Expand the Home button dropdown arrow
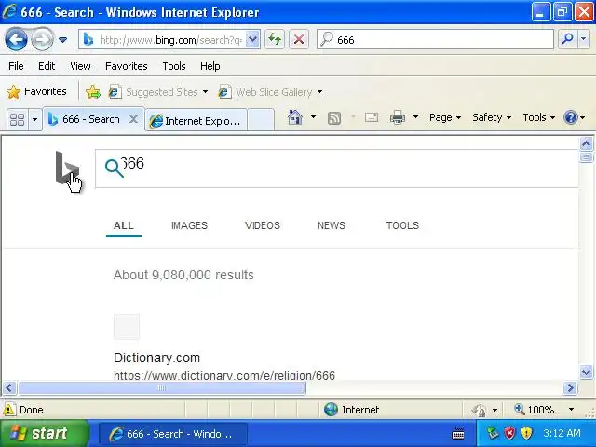 pyautogui.click(x=313, y=117)
